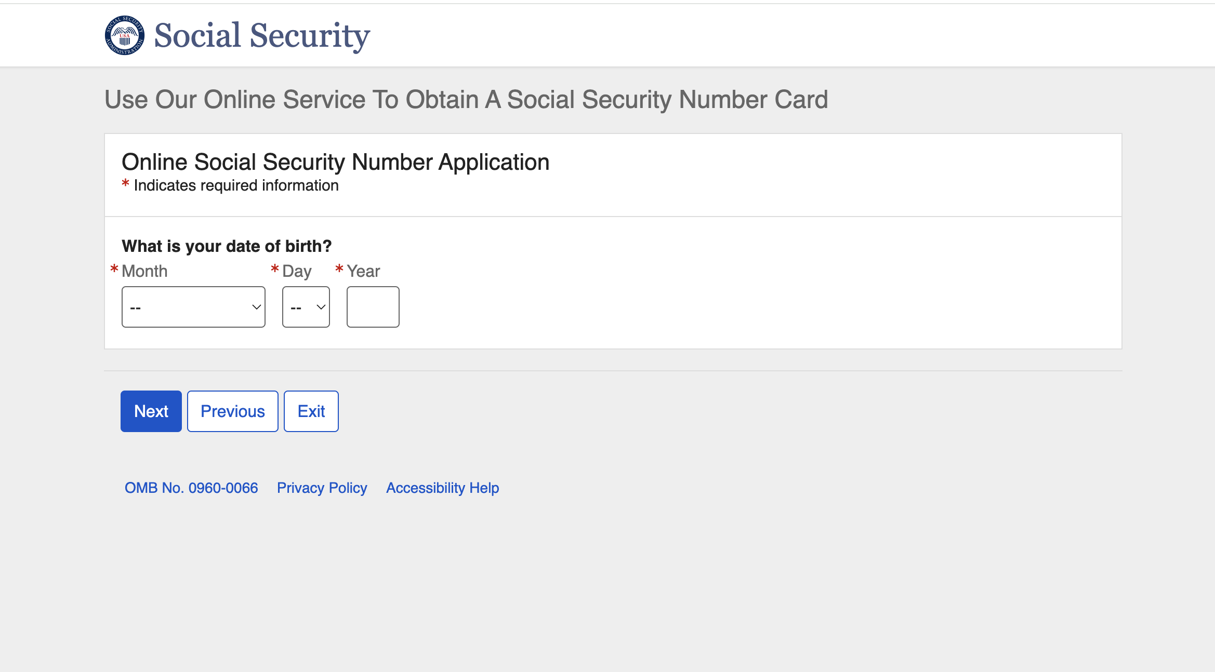
Task: Open the Privacy Policy link
Action: [322, 488]
